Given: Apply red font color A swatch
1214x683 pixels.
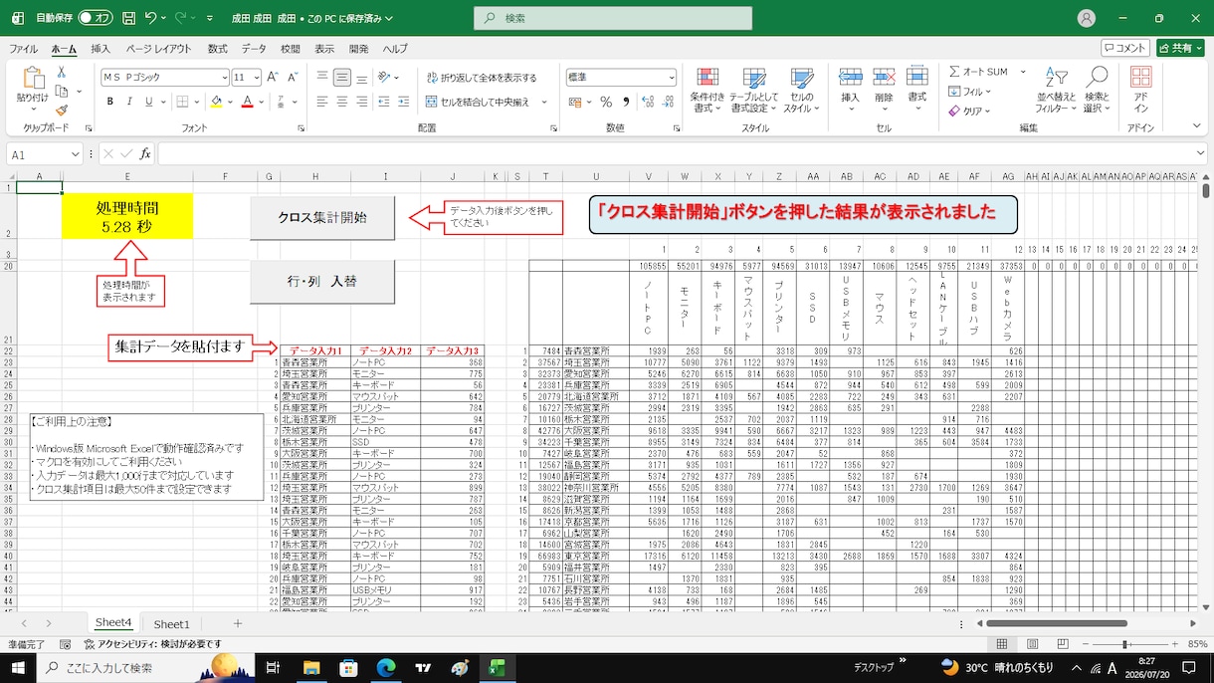Looking at the screenshot, I should 248,102.
